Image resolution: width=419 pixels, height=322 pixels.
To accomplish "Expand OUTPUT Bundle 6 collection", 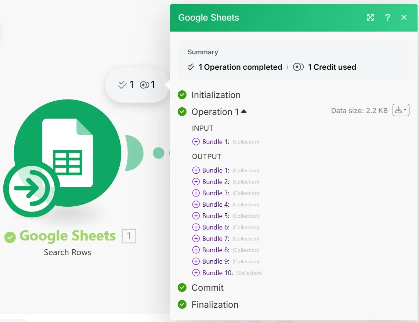I will (196, 227).
